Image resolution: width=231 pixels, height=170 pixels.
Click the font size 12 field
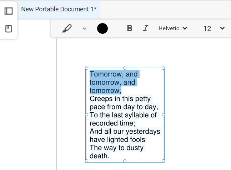tap(207, 28)
